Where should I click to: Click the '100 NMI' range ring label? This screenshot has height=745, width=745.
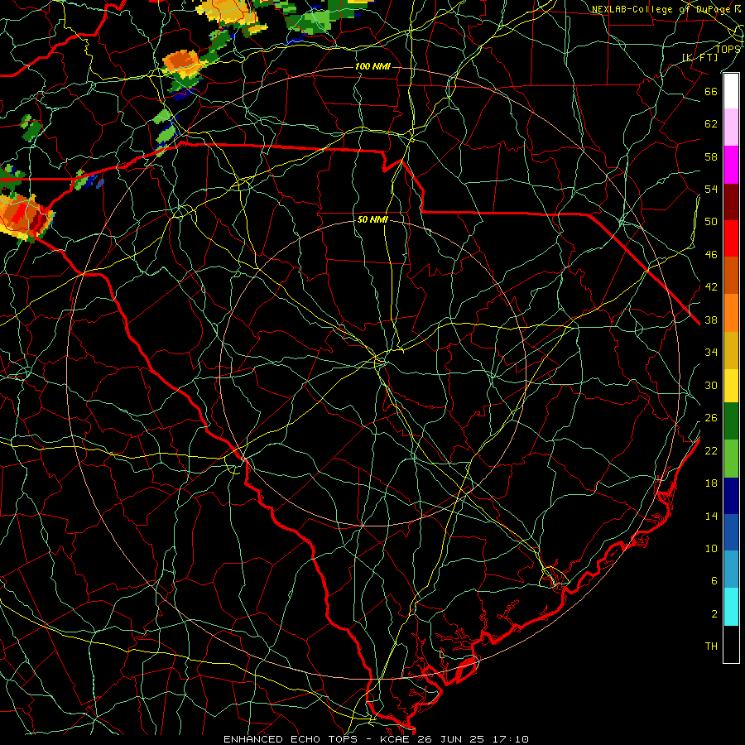coord(372,66)
